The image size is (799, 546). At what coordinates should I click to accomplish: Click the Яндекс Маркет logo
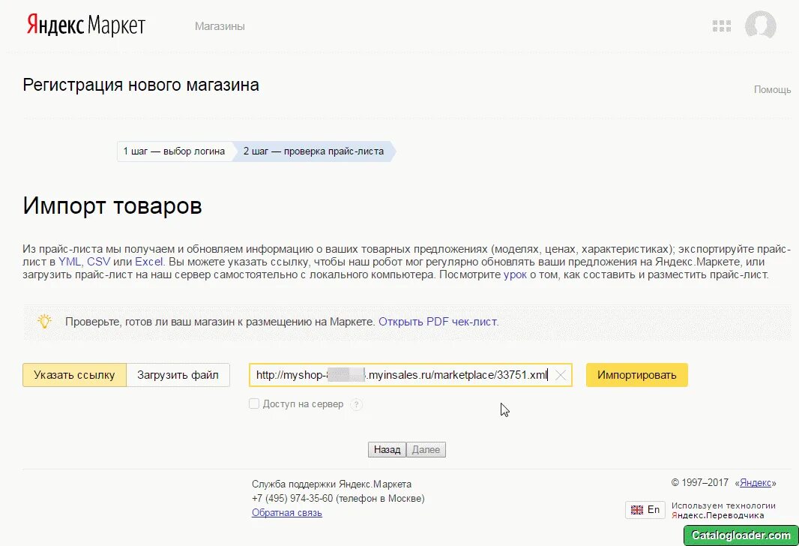click(86, 25)
